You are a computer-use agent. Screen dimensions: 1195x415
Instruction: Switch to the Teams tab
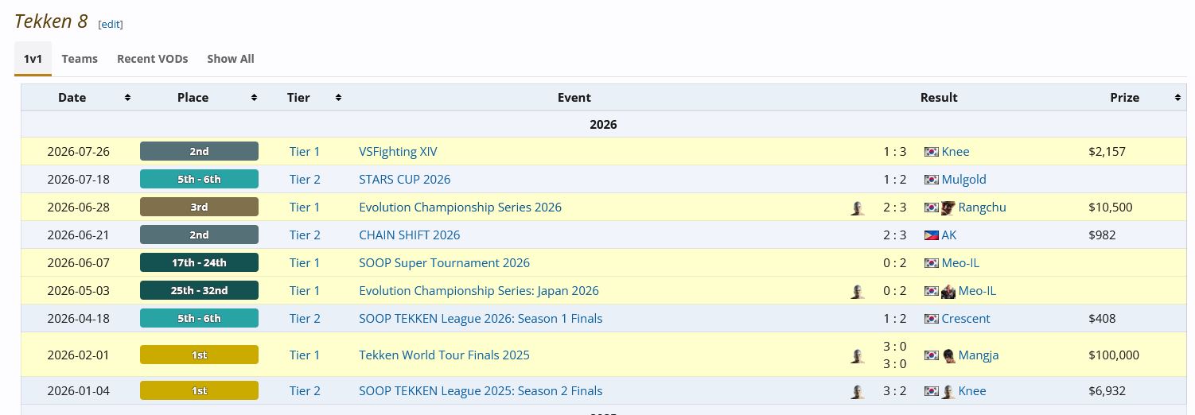click(x=80, y=59)
